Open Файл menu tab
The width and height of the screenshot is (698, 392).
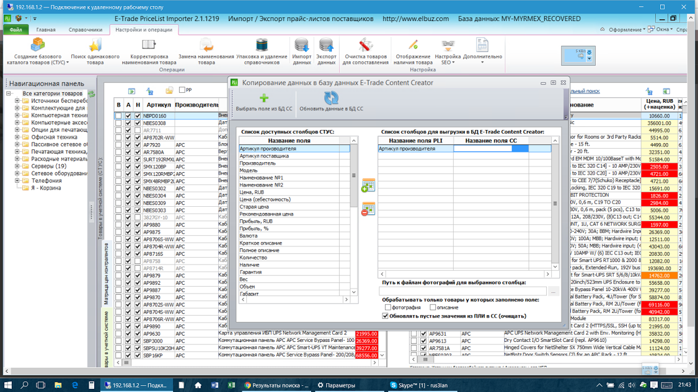[15, 30]
